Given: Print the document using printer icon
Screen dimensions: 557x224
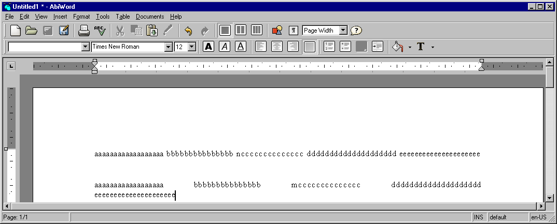Looking at the screenshot, I should tap(84, 31).
